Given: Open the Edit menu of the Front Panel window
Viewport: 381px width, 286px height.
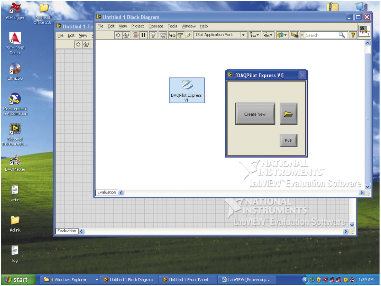Looking at the screenshot, I should click(71, 36).
